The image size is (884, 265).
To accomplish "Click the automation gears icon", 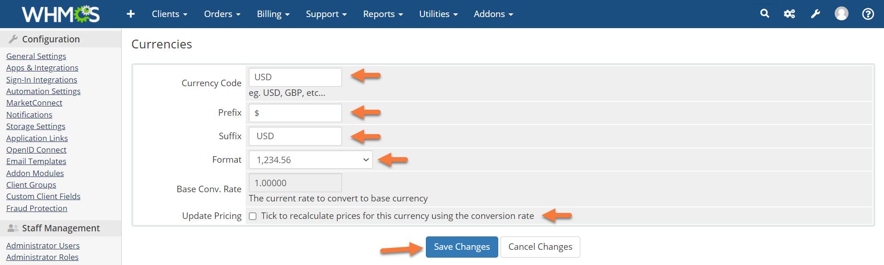I will pyautogui.click(x=790, y=14).
